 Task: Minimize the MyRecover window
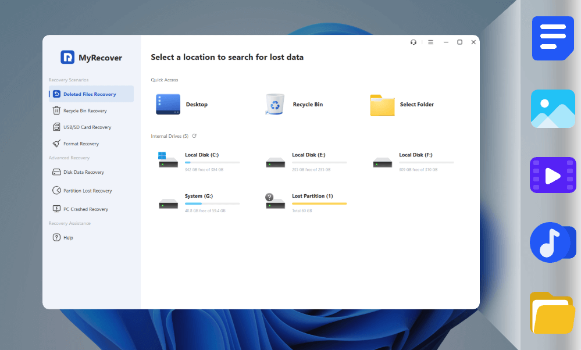(446, 42)
